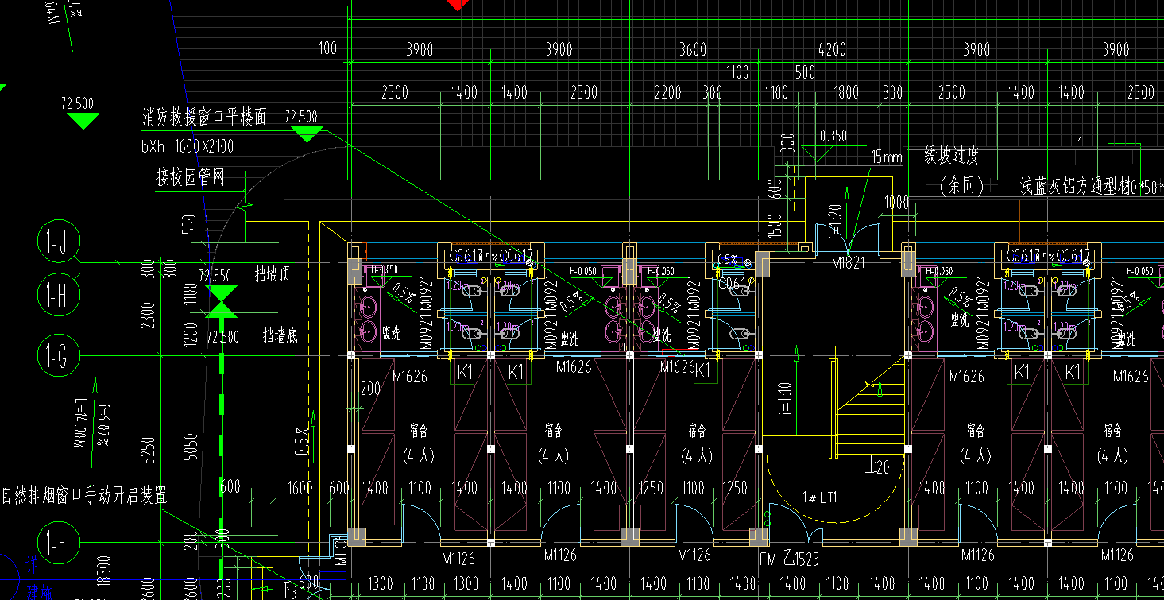Select the 5050 vertical dimension
This screenshot has height=600, width=1164.
[x=189, y=448]
